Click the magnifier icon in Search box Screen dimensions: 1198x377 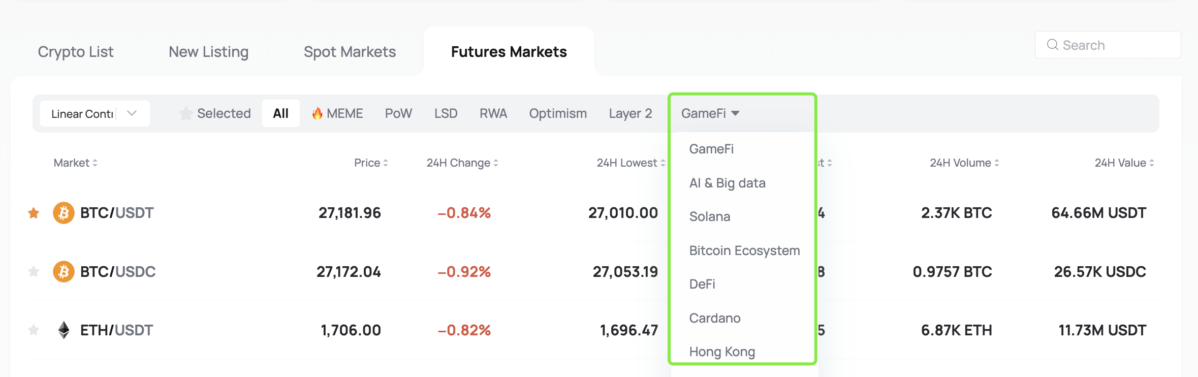click(x=1053, y=45)
